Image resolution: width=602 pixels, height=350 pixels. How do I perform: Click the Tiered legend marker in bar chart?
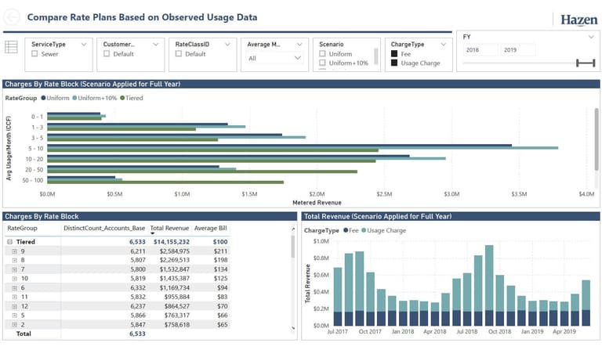[x=122, y=99]
